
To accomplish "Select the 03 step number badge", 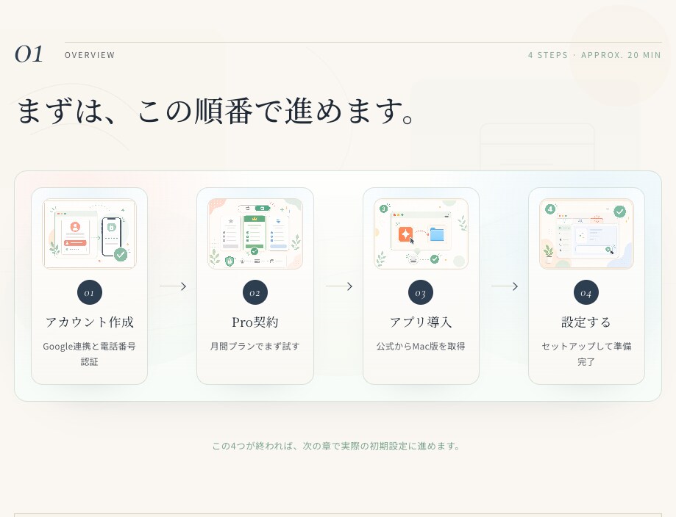I will click(421, 293).
